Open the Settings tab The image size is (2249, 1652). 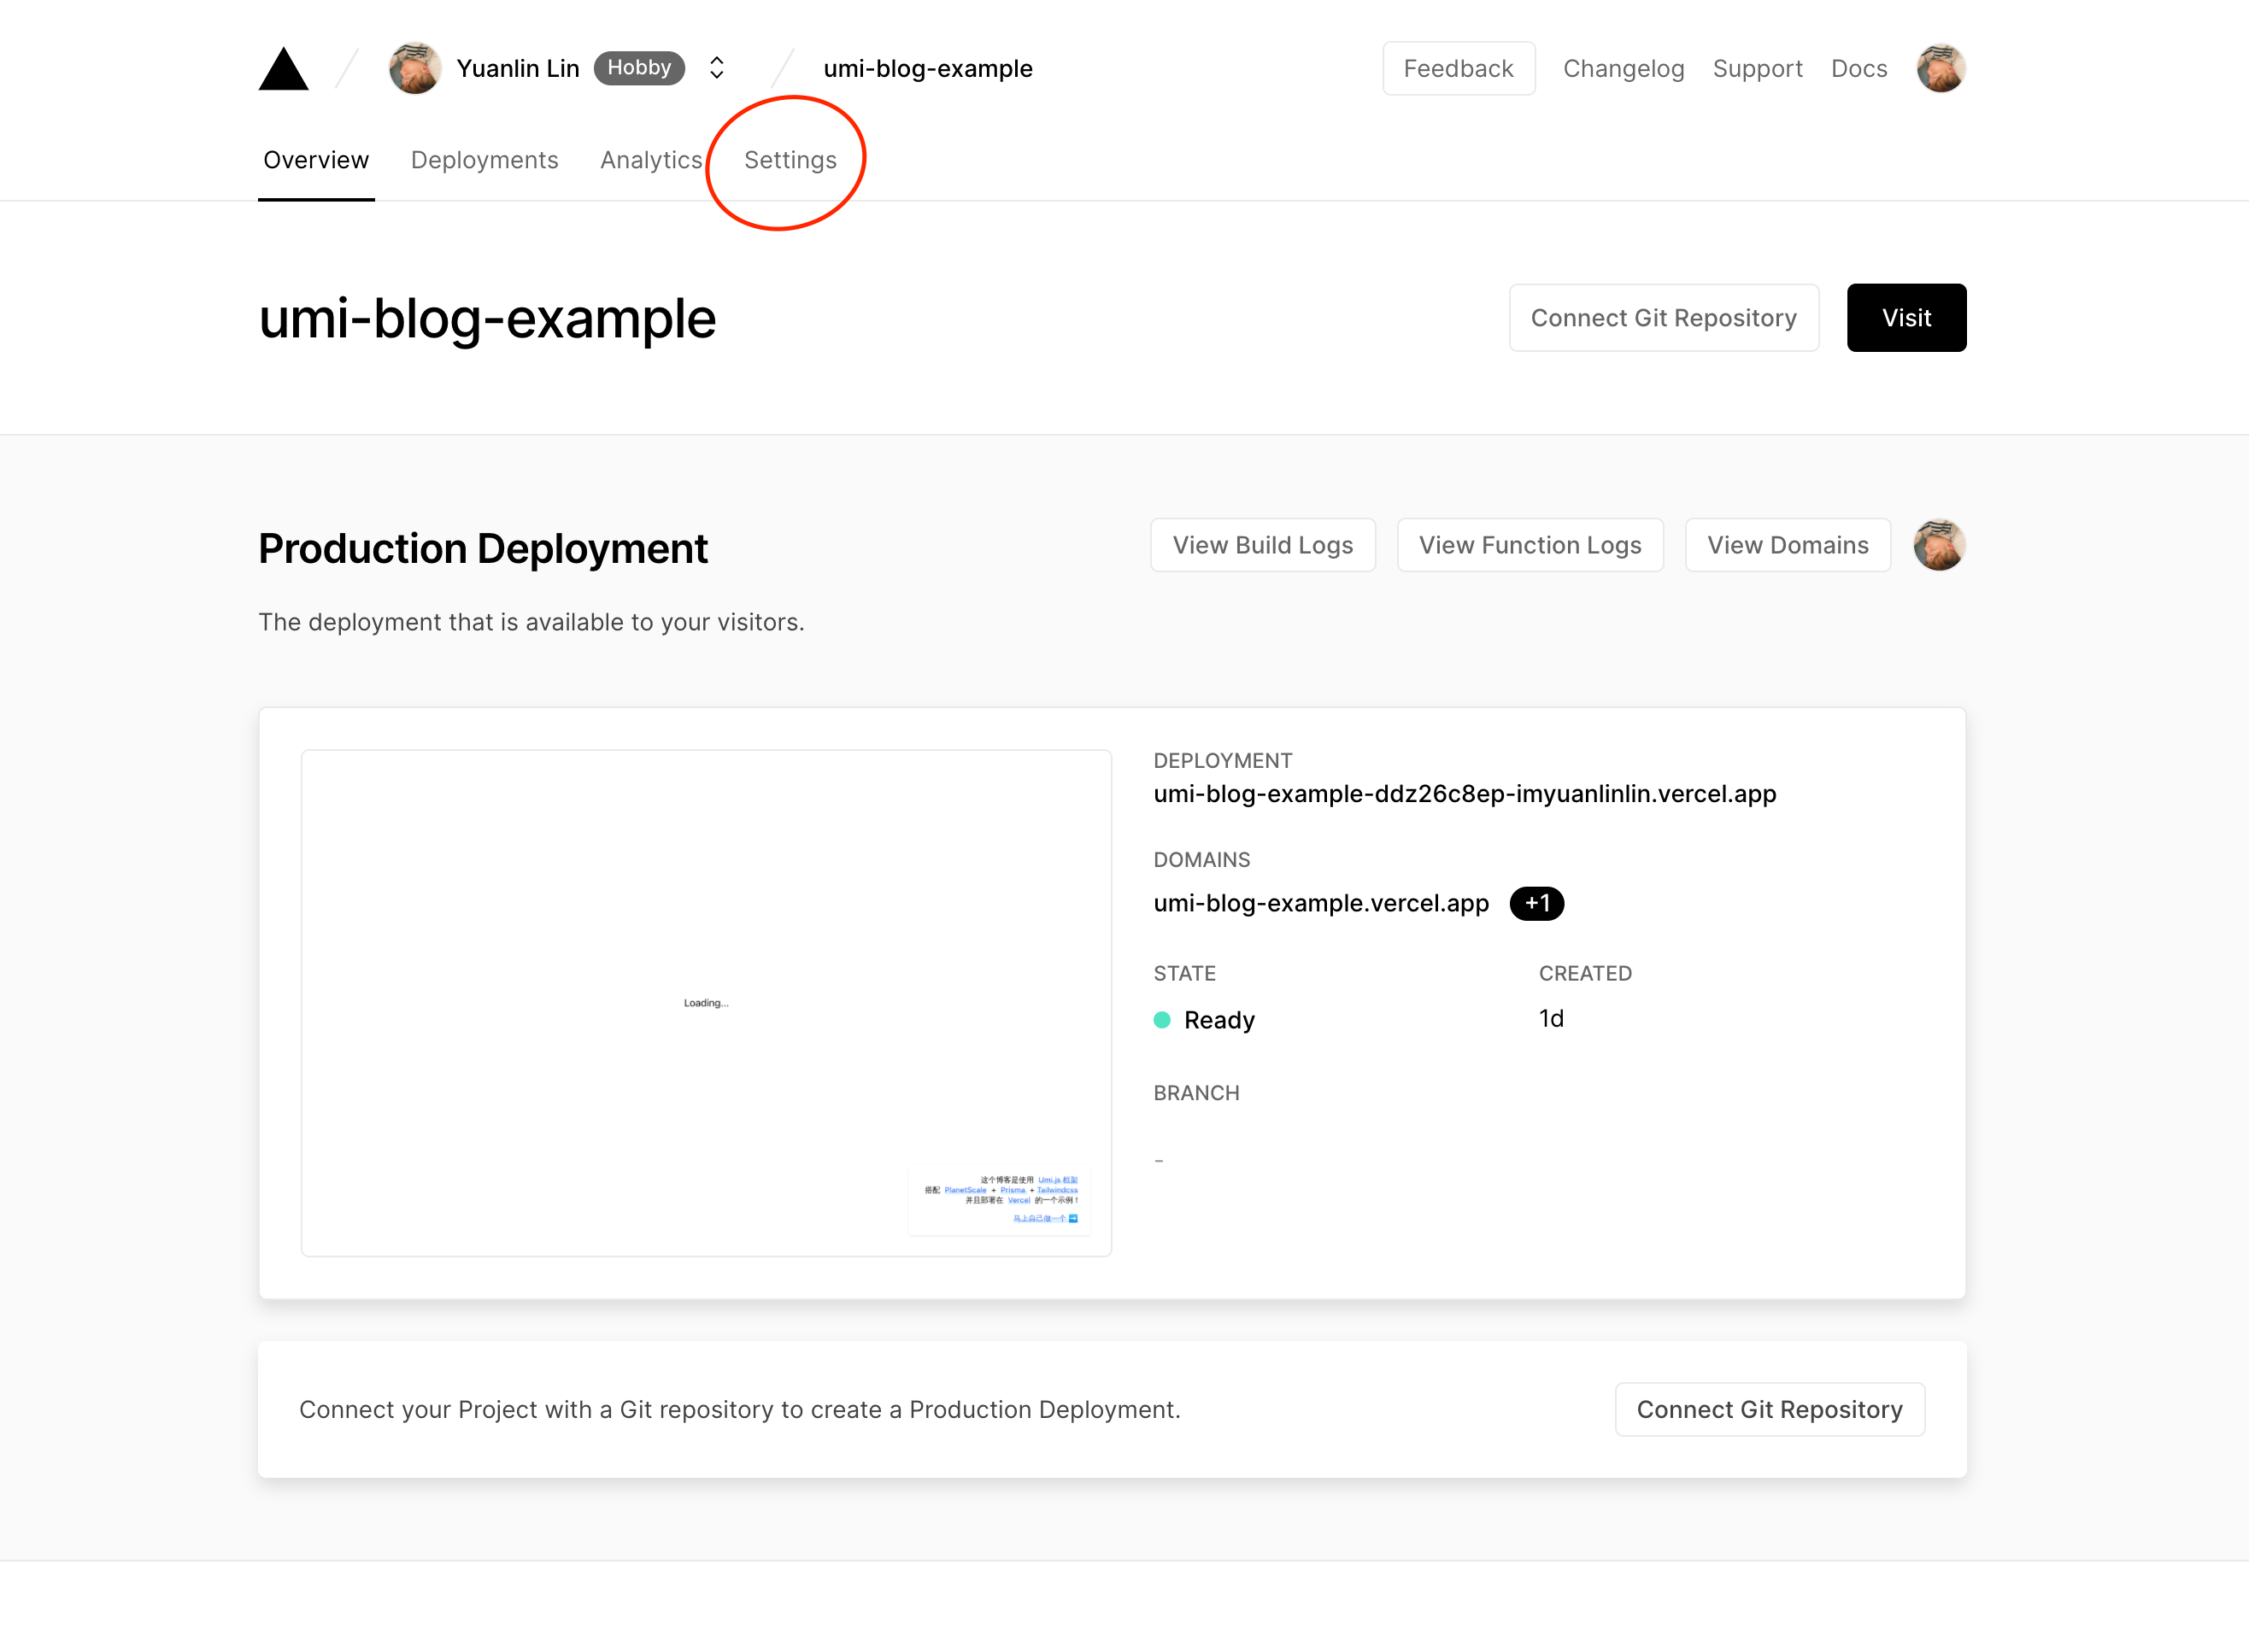pyautogui.click(x=791, y=161)
